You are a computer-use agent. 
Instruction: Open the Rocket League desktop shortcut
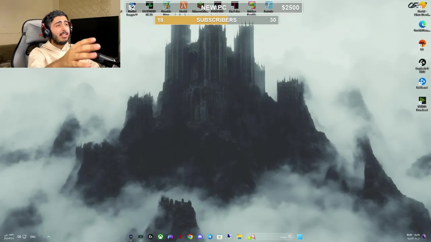pyautogui.click(x=132, y=9)
